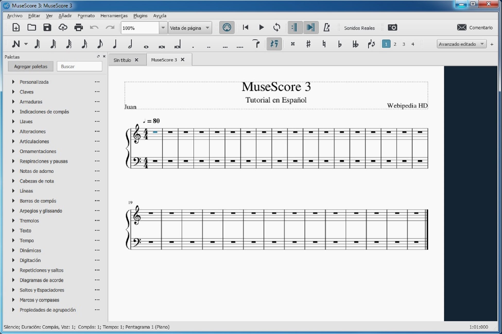This screenshot has width=502, height=334.
Task: Open the Avanzado editado palette dropdown
Action: click(461, 44)
